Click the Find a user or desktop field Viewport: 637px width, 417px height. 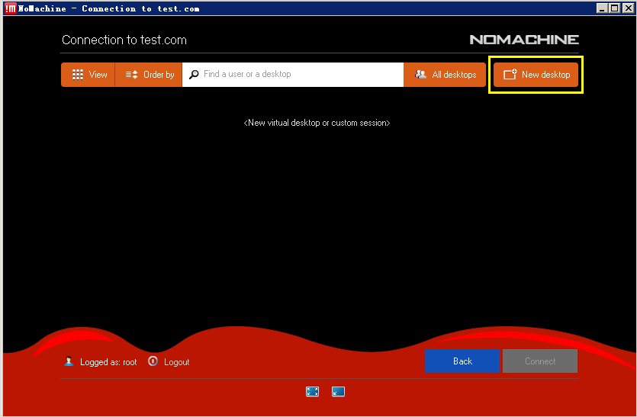(293, 75)
